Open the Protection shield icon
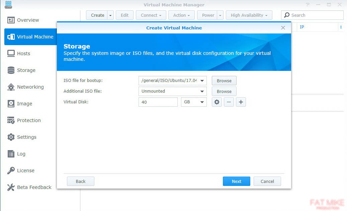The height and width of the screenshot is (211, 347). click(11, 120)
